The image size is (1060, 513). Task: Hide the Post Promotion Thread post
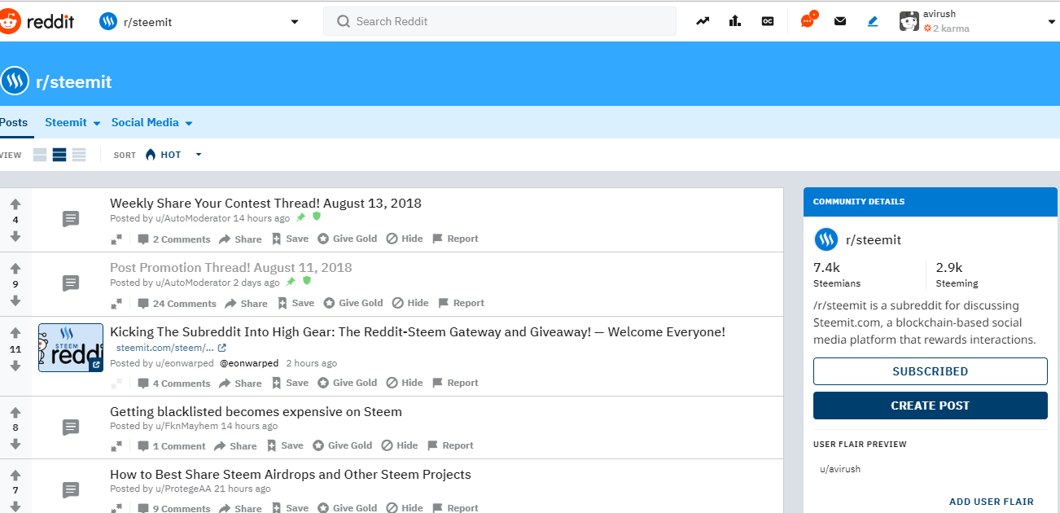410,303
